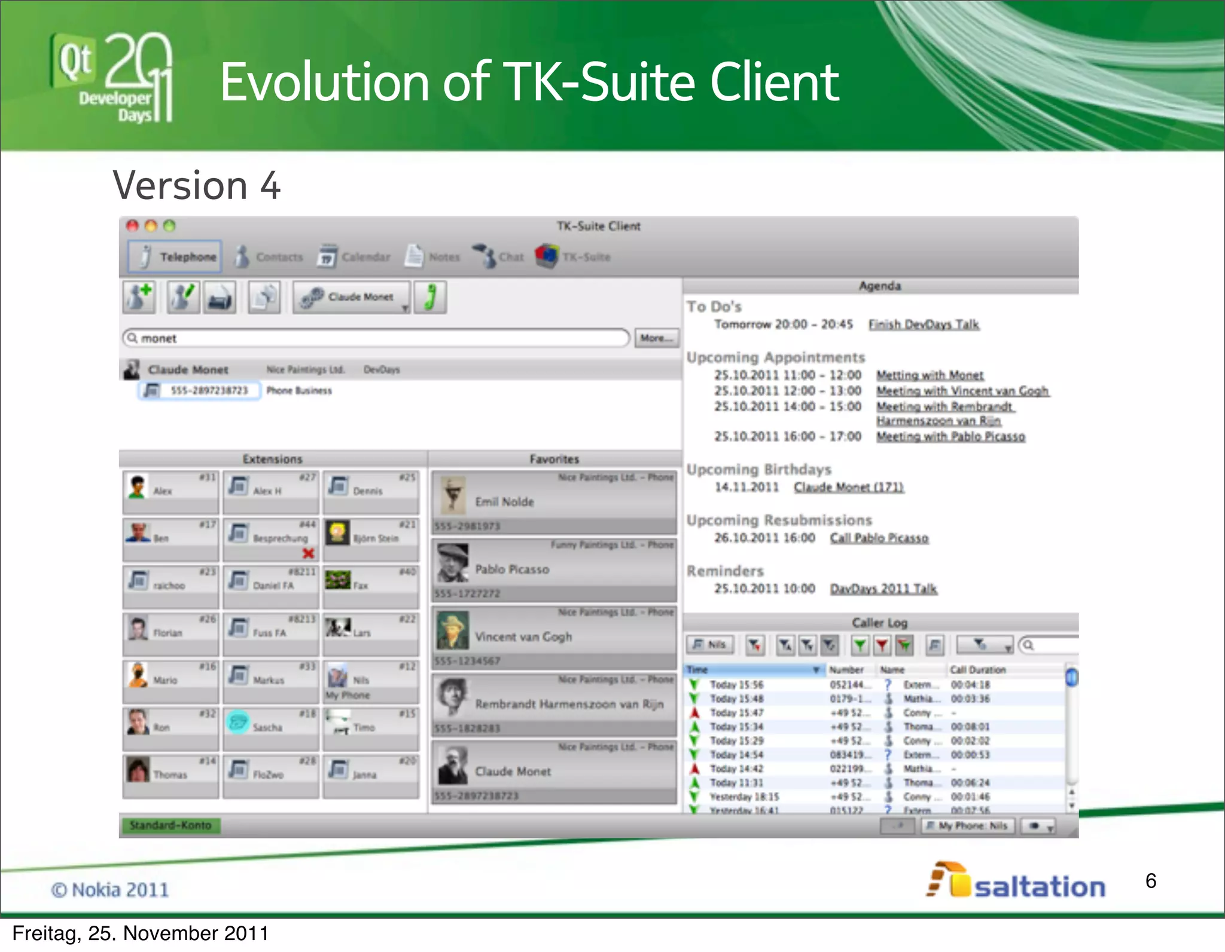The image size is (1225, 952).
Task: Click the copy documents toolbar icon
Action: tap(264, 297)
